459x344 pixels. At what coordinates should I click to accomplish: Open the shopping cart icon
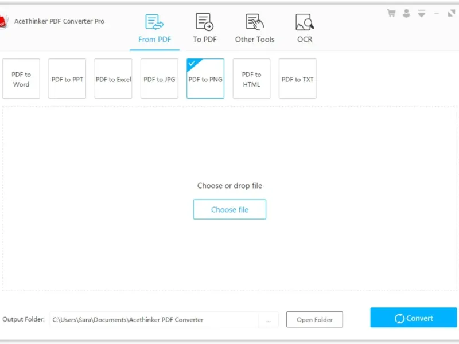391,13
